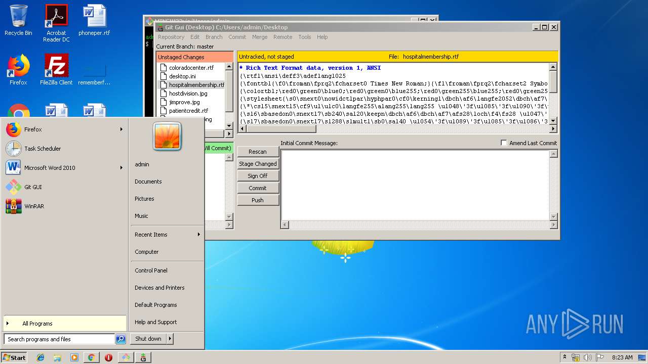Screen dimensions: 648x364
Task: Click the network status tray icon
Action: [576, 357]
